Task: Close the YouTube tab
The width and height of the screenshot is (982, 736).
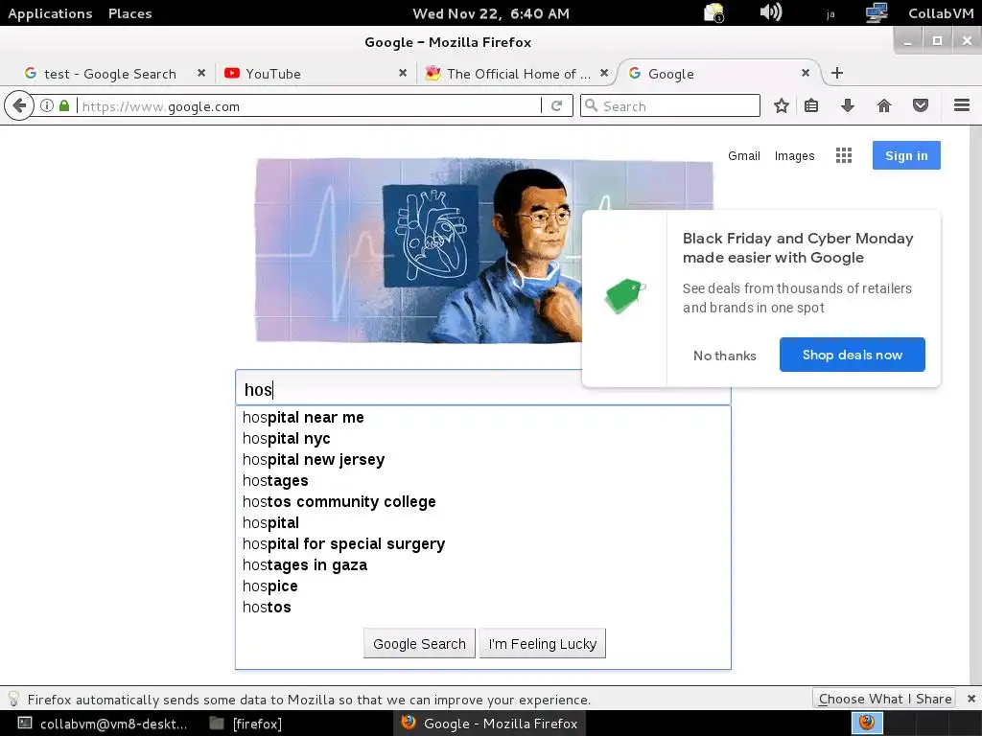Action: [403, 73]
